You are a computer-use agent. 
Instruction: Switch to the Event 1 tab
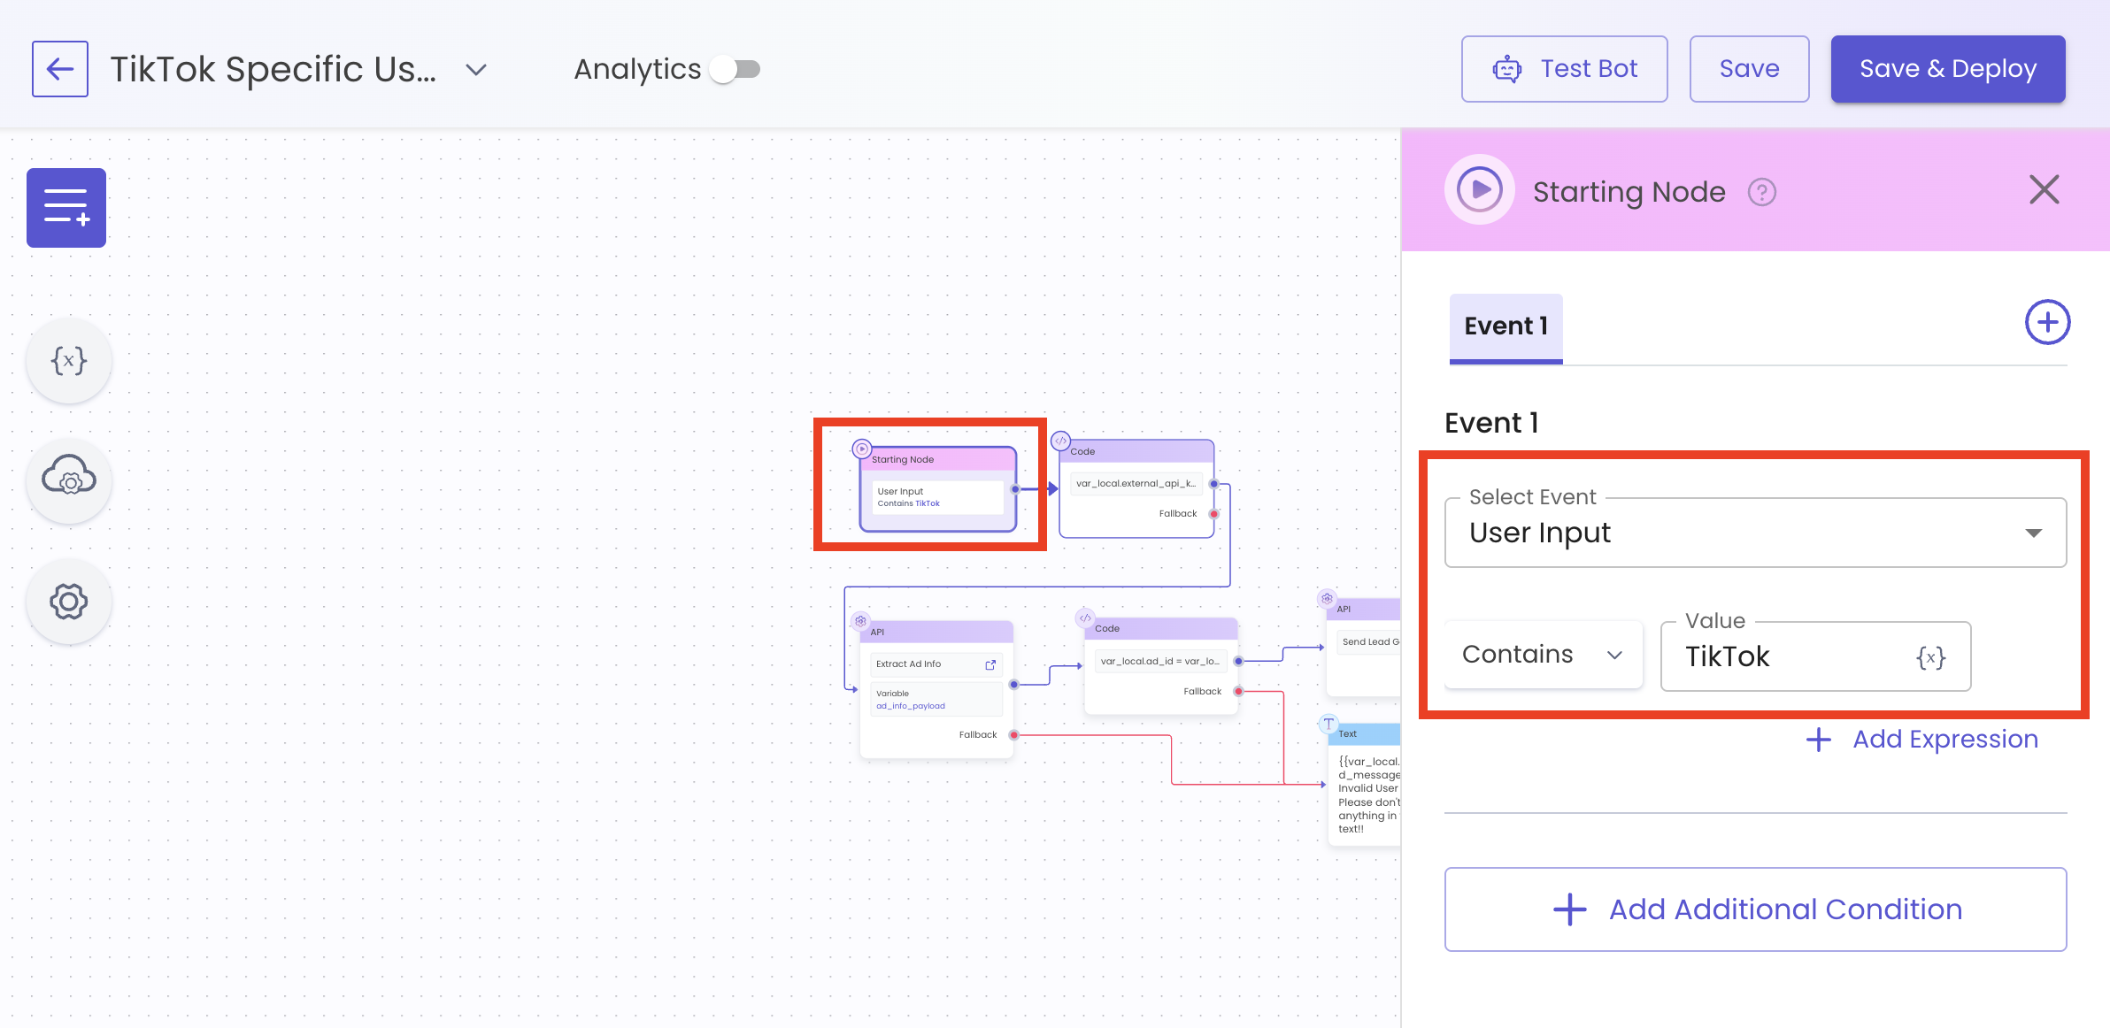[x=1505, y=326]
